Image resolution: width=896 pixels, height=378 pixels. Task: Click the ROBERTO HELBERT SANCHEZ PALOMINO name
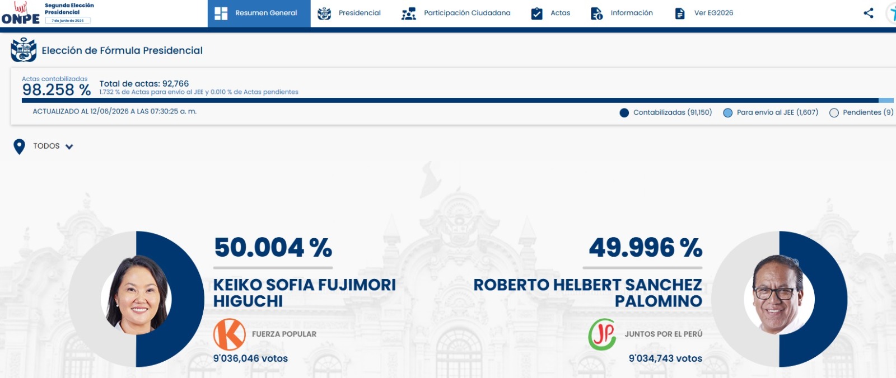pos(588,293)
